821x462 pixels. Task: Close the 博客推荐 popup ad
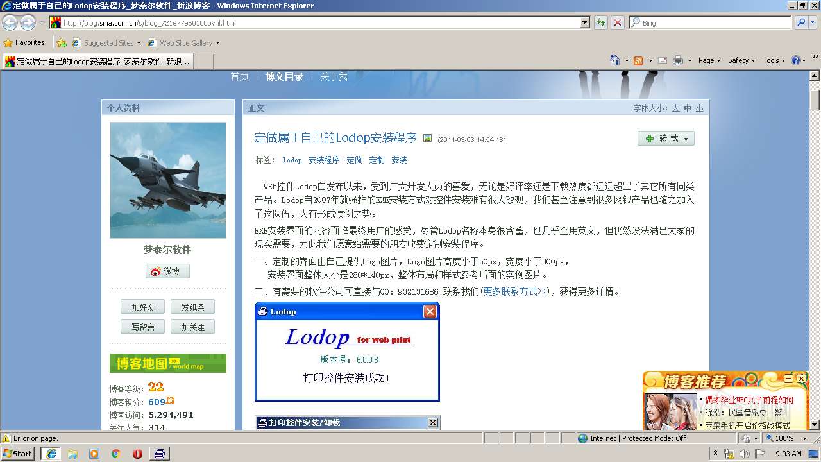click(801, 379)
